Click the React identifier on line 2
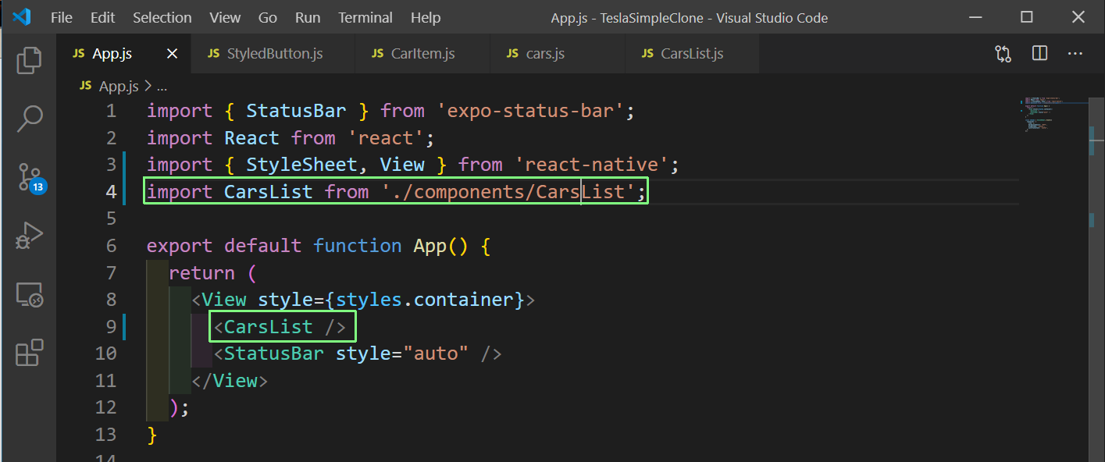This screenshot has height=462, width=1105. (251, 138)
